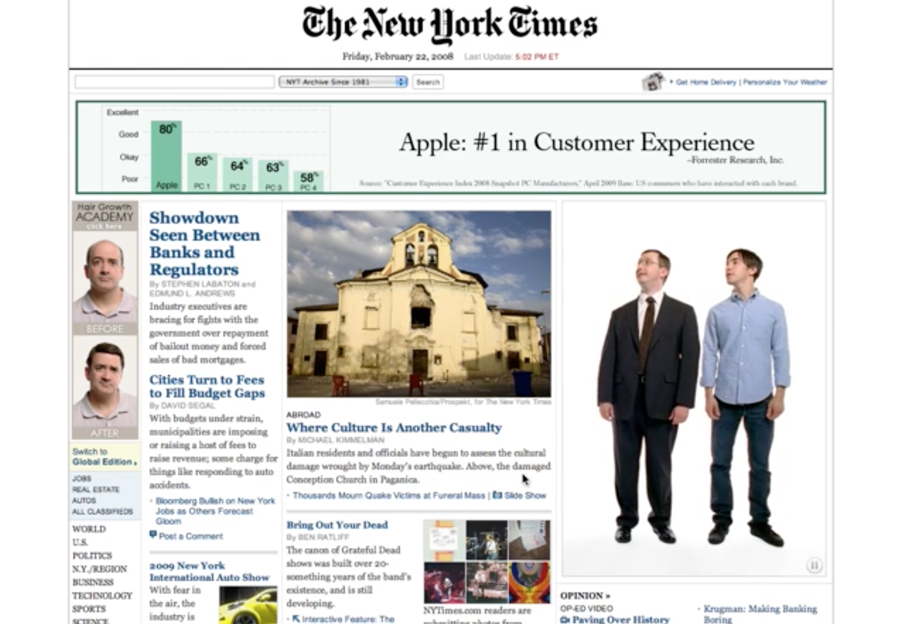Open Showdown Seen Between Banks and Regulators article
Image resolution: width=902 pixels, height=624 pixels.
(x=204, y=244)
